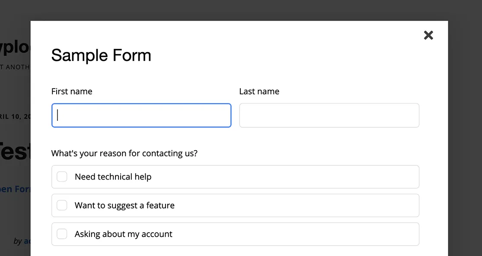This screenshot has height=256, width=482.
Task: Select the "Need technical help" option row
Action: point(235,177)
